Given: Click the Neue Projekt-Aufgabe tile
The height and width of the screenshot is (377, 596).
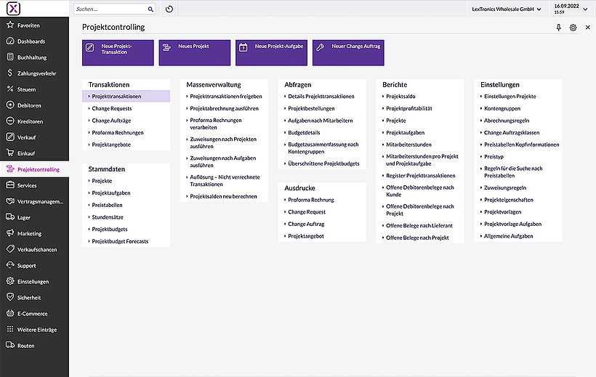Looking at the screenshot, I should coord(271,53).
